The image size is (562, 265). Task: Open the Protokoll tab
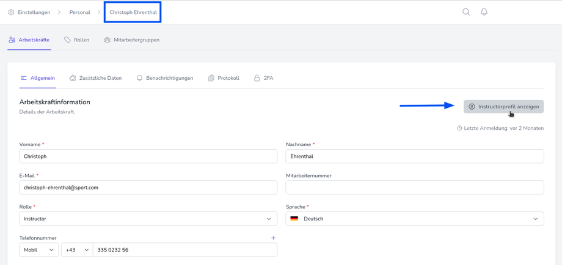pos(224,78)
